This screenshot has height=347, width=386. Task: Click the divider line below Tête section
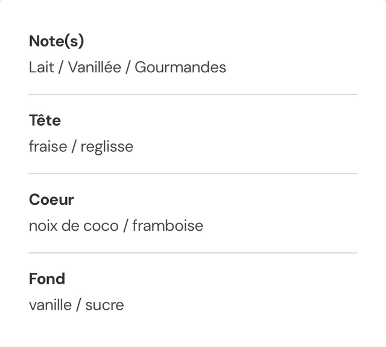coord(193,173)
